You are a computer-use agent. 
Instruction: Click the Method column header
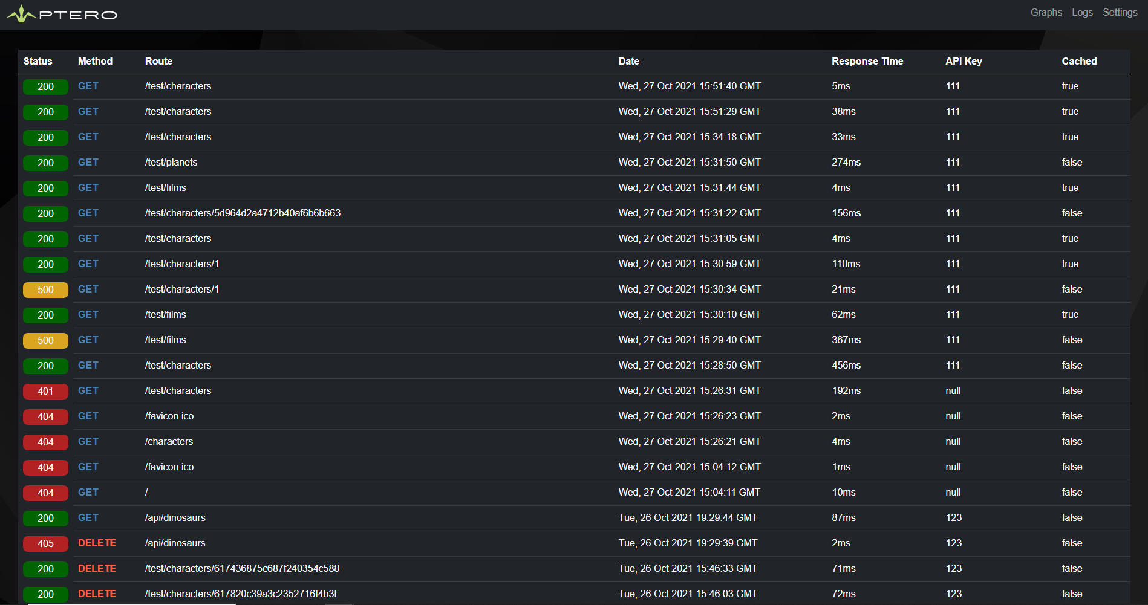click(95, 61)
